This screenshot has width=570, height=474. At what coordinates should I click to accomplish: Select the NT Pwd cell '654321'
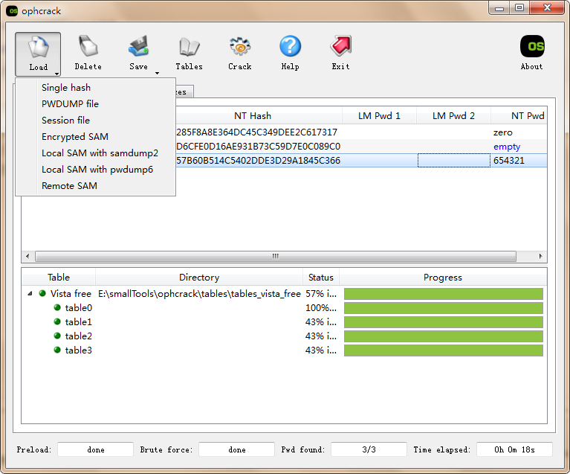(519, 161)
